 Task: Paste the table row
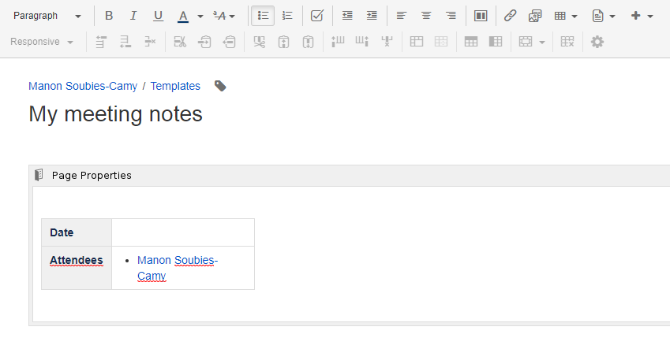click(230, 42)
